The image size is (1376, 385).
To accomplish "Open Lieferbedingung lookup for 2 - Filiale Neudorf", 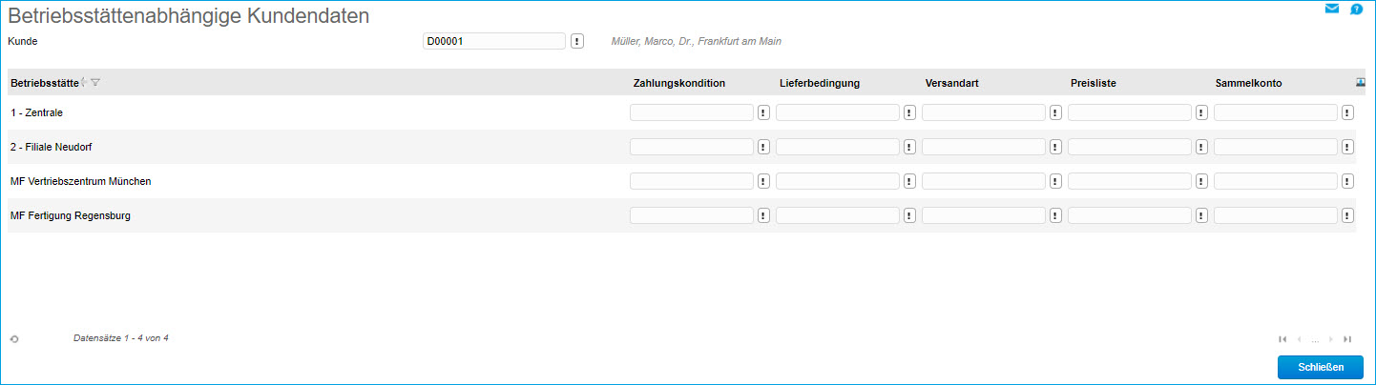I will tap(909, 147).
